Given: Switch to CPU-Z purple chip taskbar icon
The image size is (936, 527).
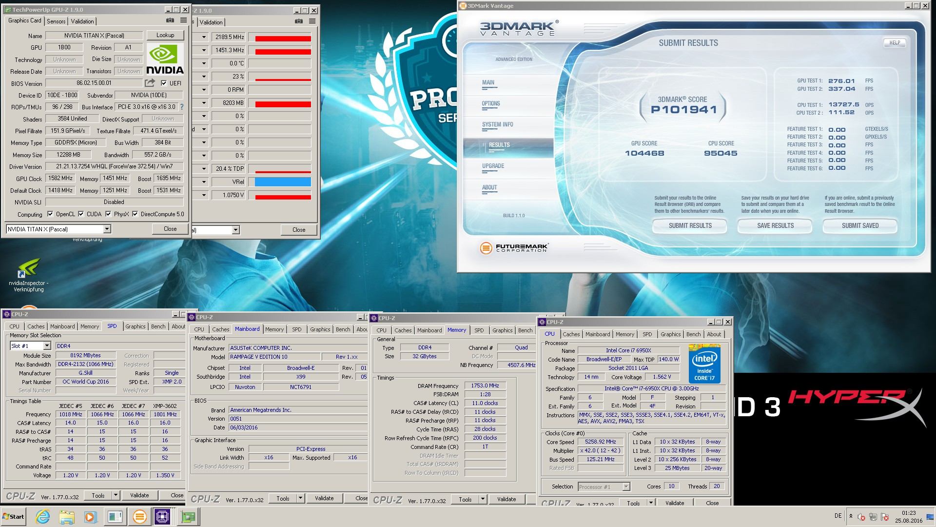Looking at the screenshot, I should (162, 517).
